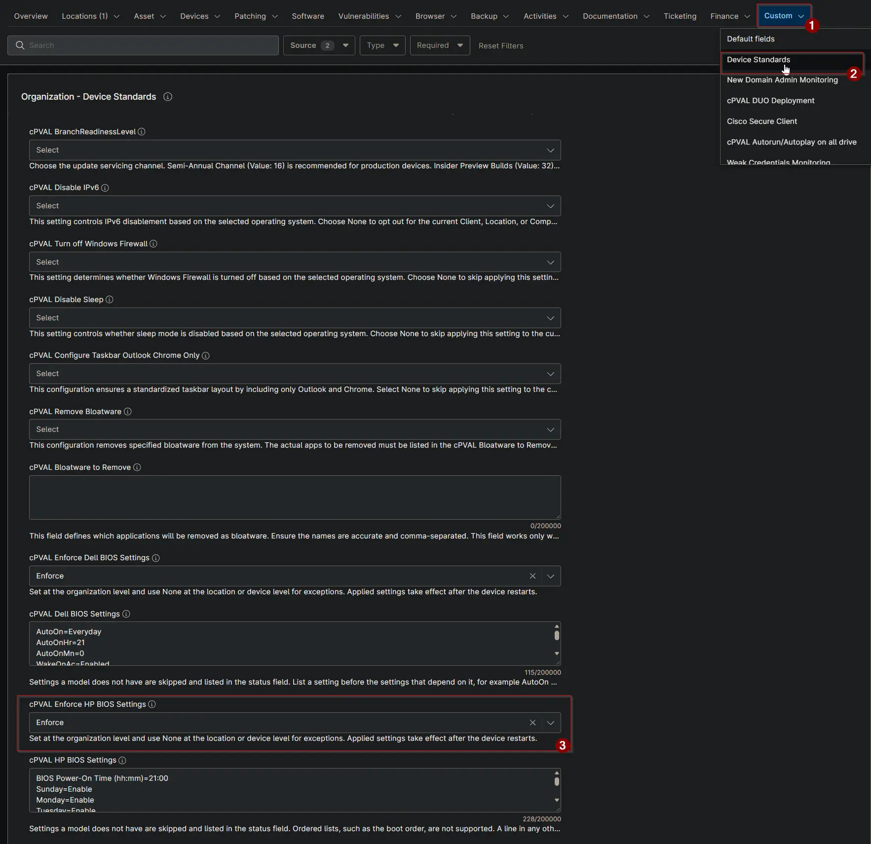
Task: Expand the cPVAL Disable Sleep select box
Action: point(295,318)
